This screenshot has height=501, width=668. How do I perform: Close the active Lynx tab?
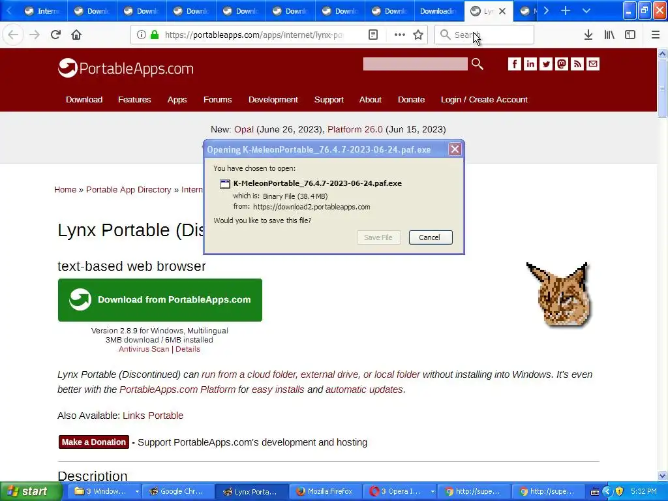[x=502, y=11]
